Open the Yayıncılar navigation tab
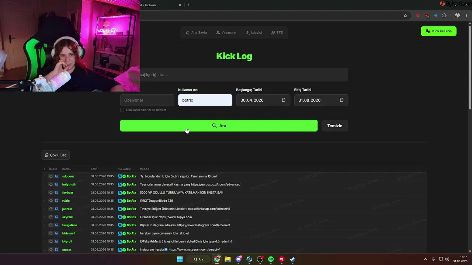 point(226,32)
